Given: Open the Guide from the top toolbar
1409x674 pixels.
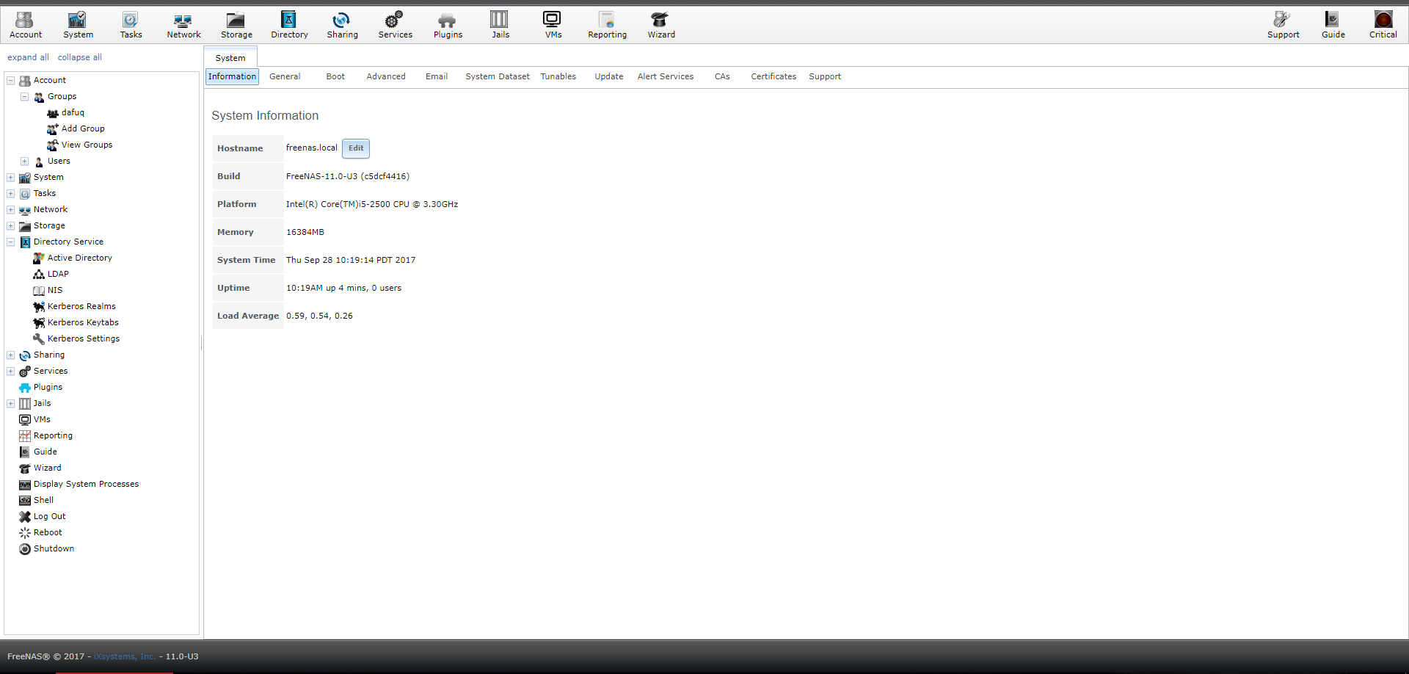Looking at the screenshot, I should coord(1333,25).
